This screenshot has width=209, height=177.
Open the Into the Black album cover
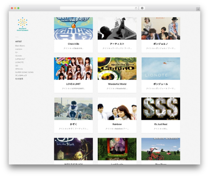click(x=74, y=149)
